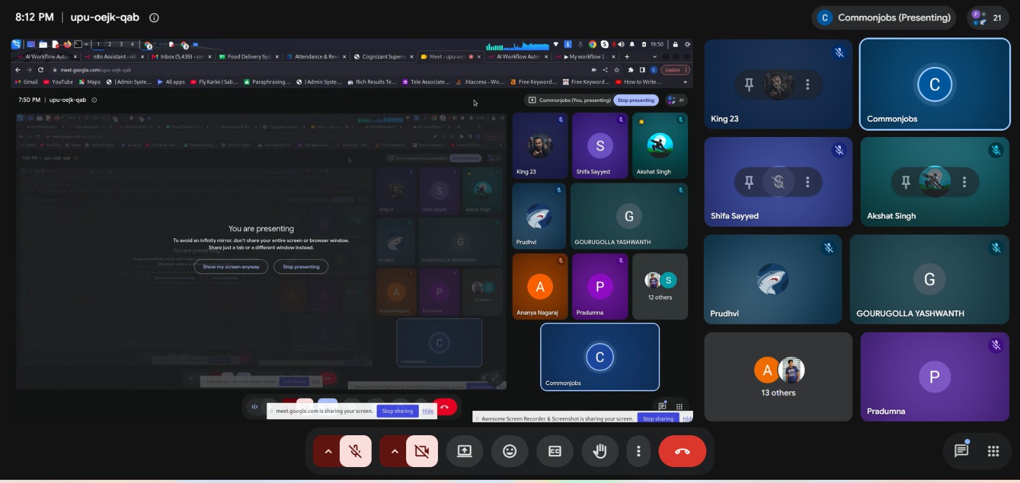Screen dimensions: 1020x483
Task: Expand audio settings arrow beside microphone
Action: [x=328, y=451]
